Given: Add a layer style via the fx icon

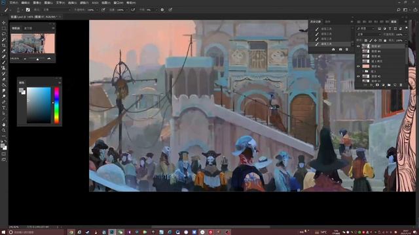Looking at the screenshot, I should point(371,85).
